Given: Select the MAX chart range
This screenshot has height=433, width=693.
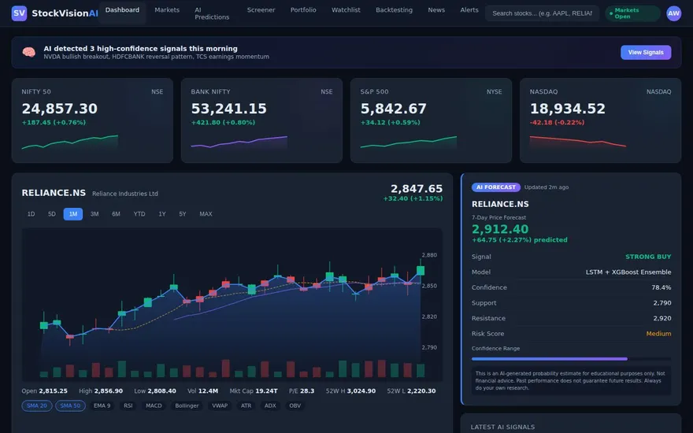Looking at the screenshot, I should point(206,214).
